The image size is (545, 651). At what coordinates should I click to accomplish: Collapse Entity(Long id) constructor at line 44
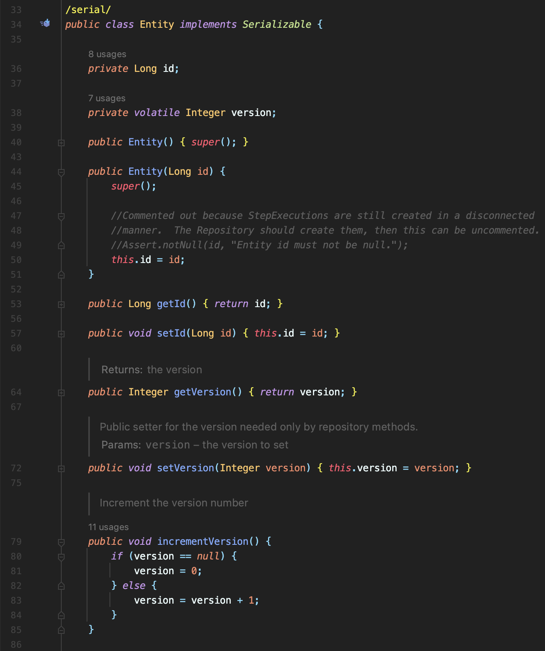pyautogui.click(x=61, y=172)
